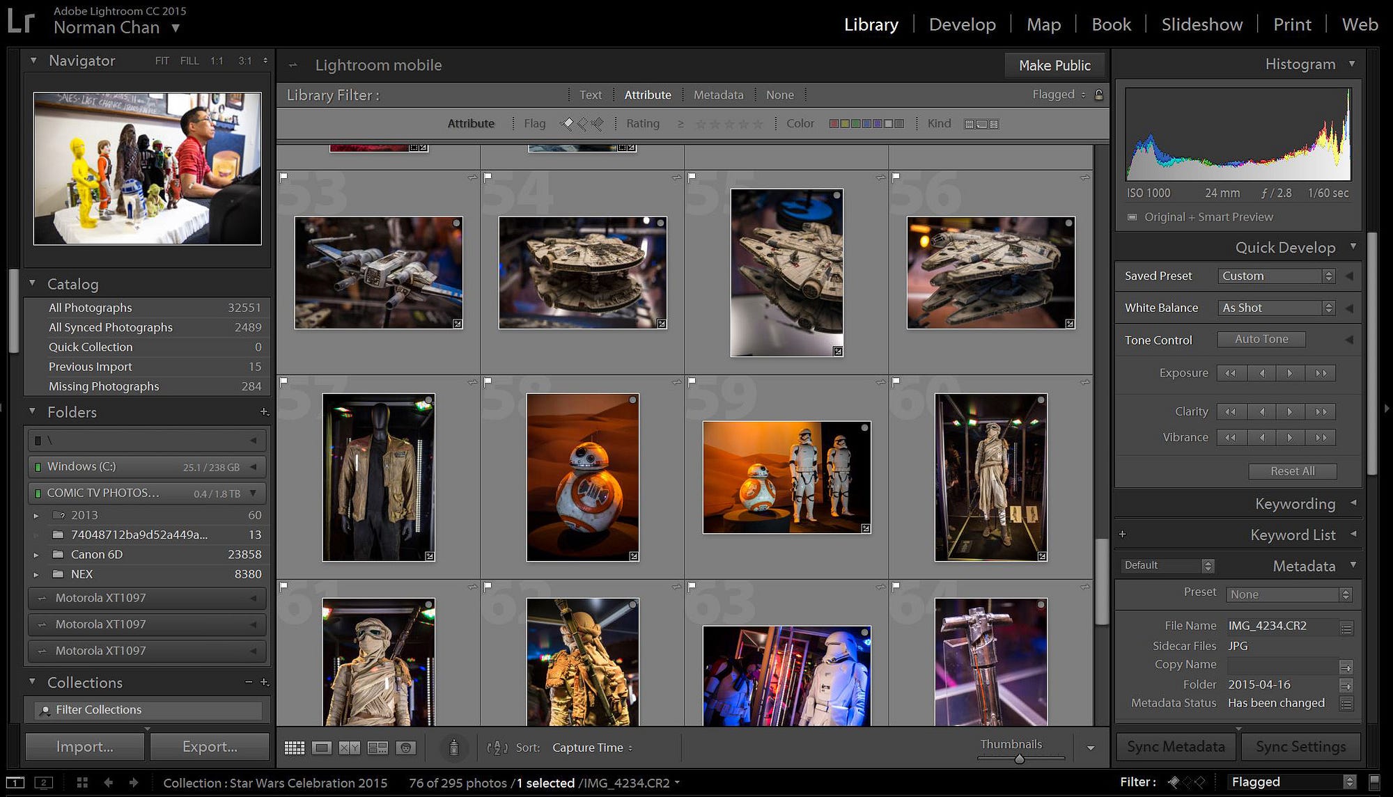The height and width of the screenshot is (797, 1393).
Task: Open the Metadata Preset None dropdown
Action: pos(1289,594)
